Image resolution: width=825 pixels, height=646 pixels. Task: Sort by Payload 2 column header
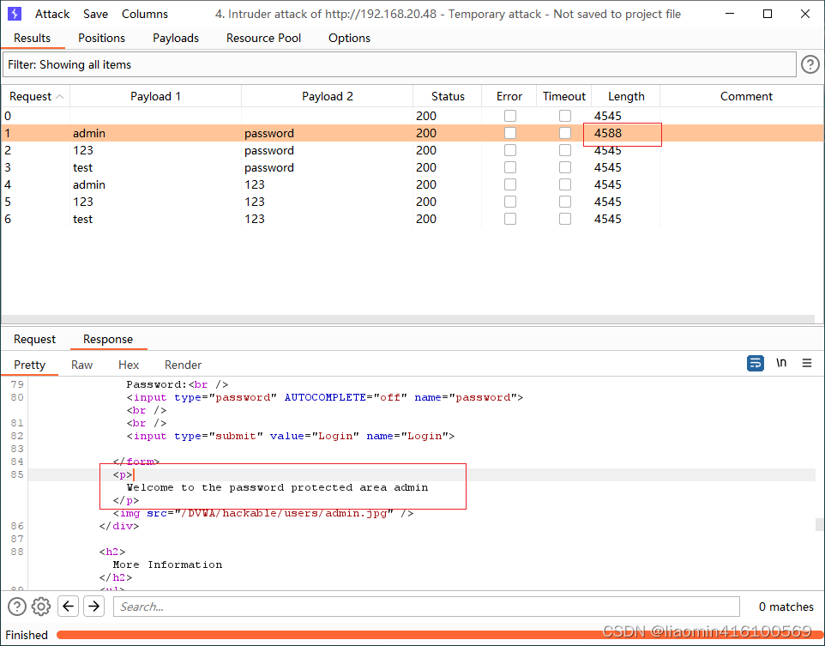(328, 96)
